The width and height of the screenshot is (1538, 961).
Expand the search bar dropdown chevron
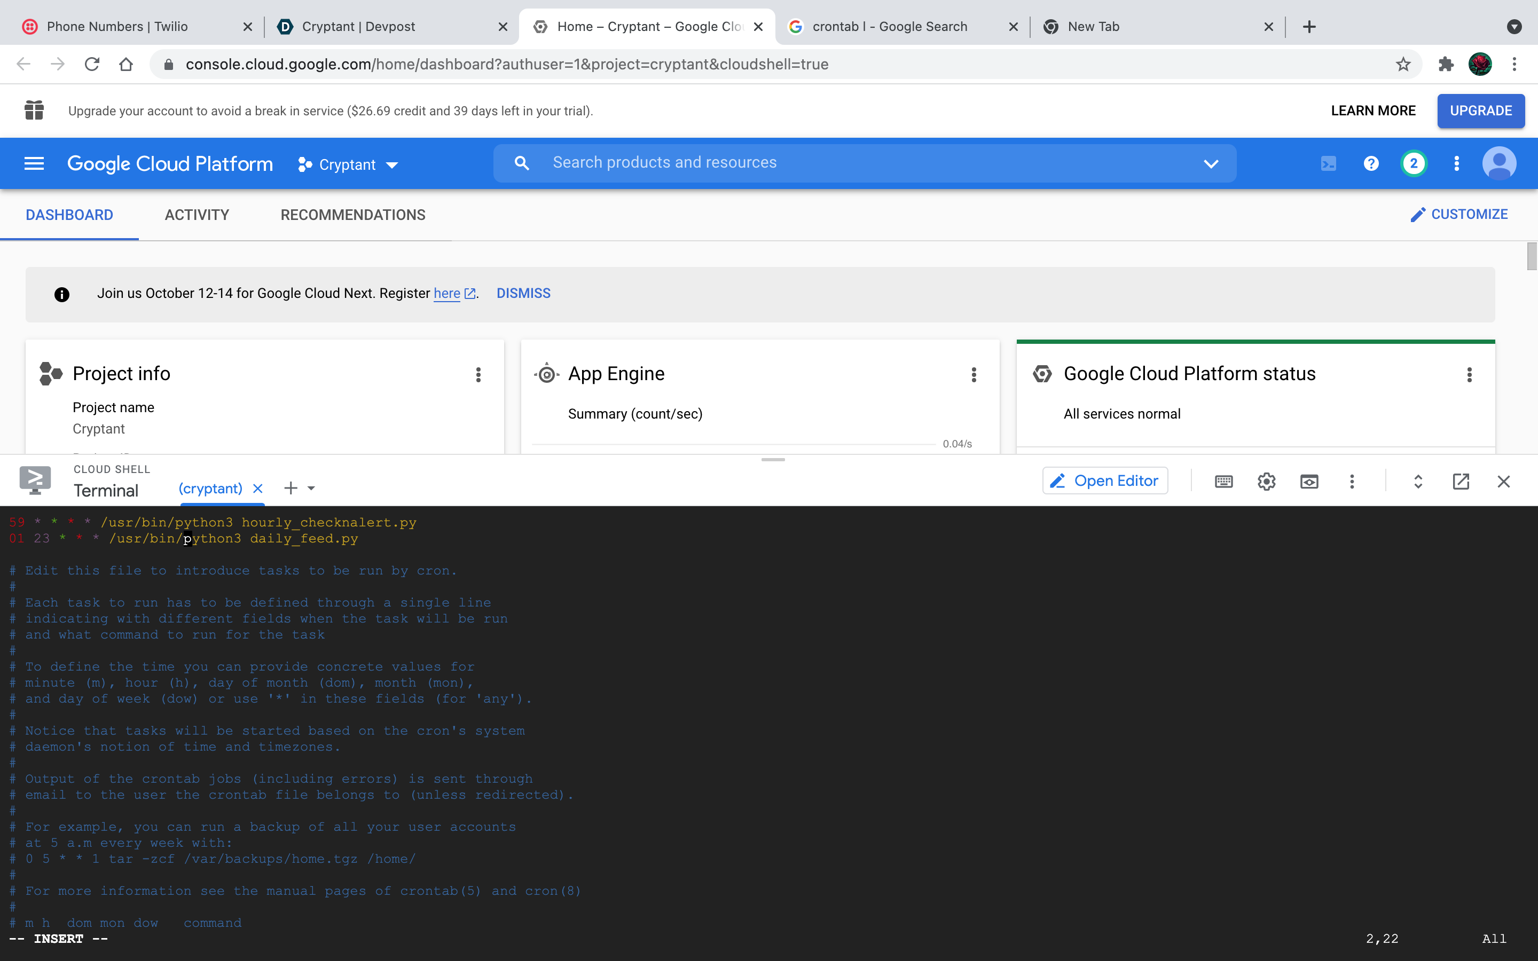coord(1211,164)
